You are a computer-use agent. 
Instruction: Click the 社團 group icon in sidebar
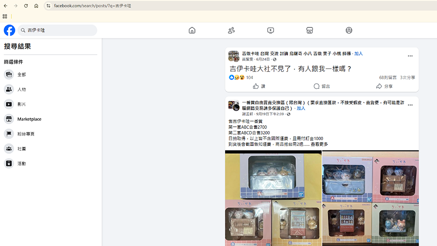pyautogui.click(x=9, y=149)
